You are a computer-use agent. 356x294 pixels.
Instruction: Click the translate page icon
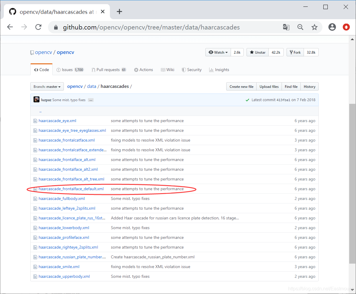click(x=286, y=27)
